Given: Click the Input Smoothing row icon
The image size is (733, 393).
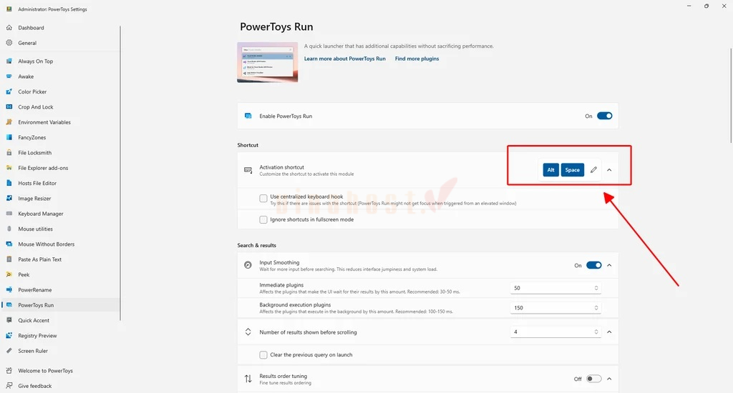Looking at the screenshot, I should pyautogui.click(x=248, y=265).
